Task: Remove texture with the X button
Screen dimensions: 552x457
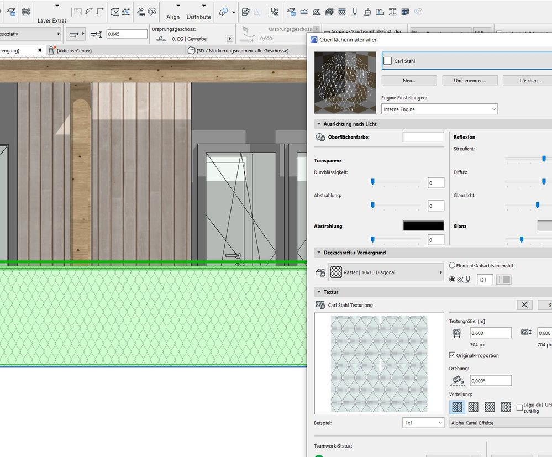Action: 524,305
